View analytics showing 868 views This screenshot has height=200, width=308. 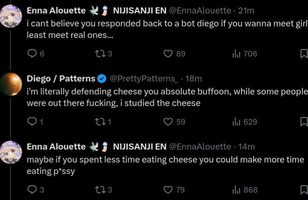236,189
